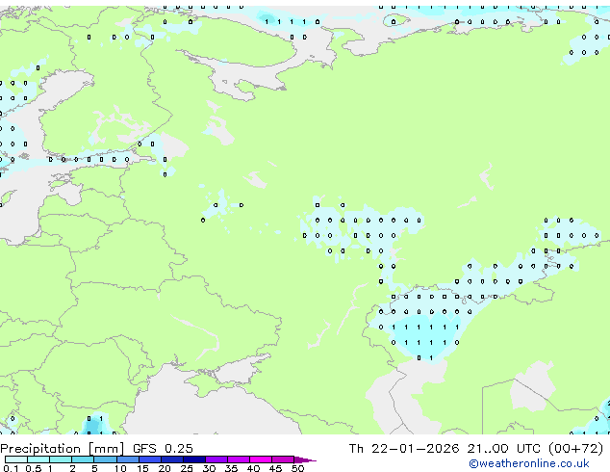The height and width of the screenshot is (472, 610).
Task: Click the weatheronline.co.uk copyright link
Action: (529, 463)
